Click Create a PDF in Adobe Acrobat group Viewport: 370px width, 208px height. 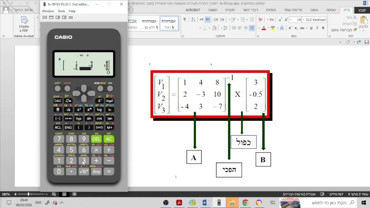(x=24, y=24)
